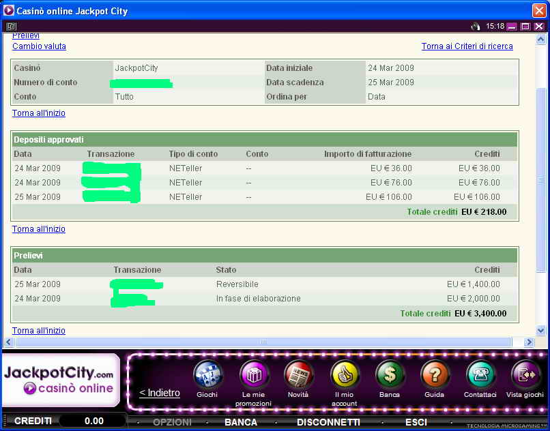Select the EU € 2,000.00 withdrawal amount
Screen dimensions: 550x431
(x=473, y=299)
